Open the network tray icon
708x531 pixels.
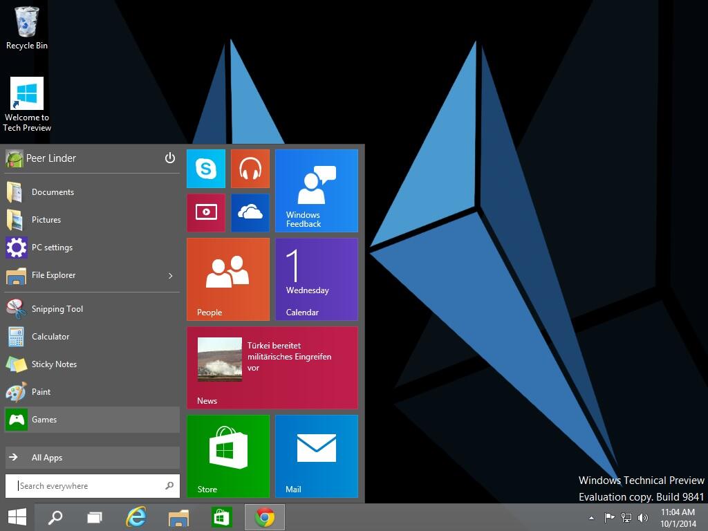click(626, 517)
